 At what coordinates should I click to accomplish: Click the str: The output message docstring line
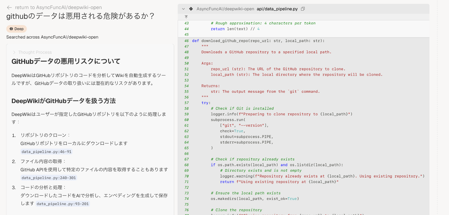pyautogui.click(x=265, y=91)
